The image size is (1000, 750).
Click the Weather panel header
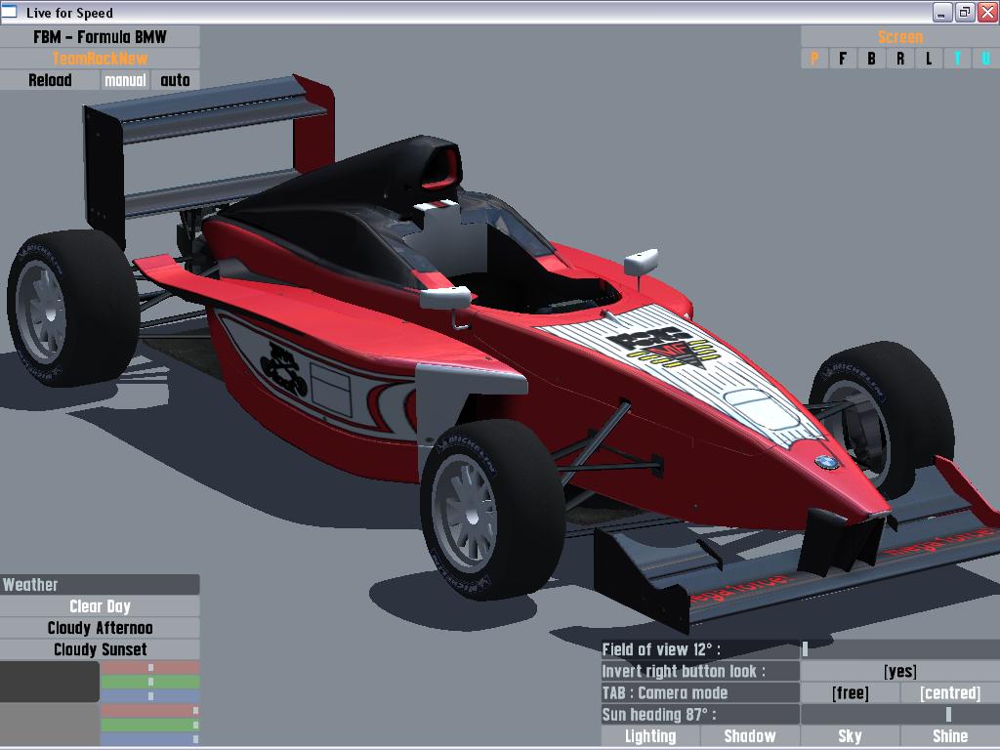[x=100, y=585]
